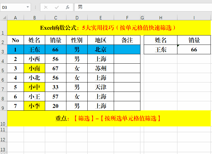The image size is (212, 154).
Task: Click cell 王东 in column B
Action: (x=35, y=50)
